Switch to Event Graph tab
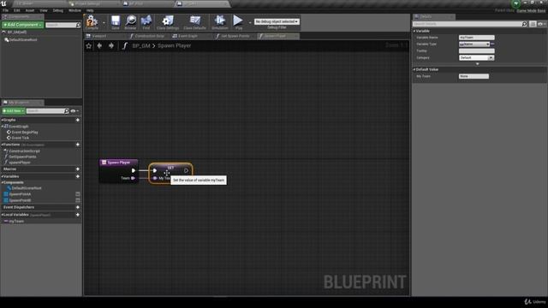This screenshot has height=308, width=548. click(188, 36)
